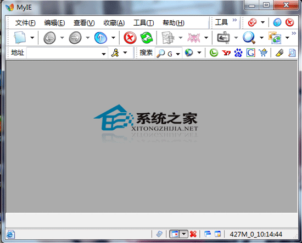Open the address bar dropdown arrow
Viewport: 302px width, 243px height.
104,54
